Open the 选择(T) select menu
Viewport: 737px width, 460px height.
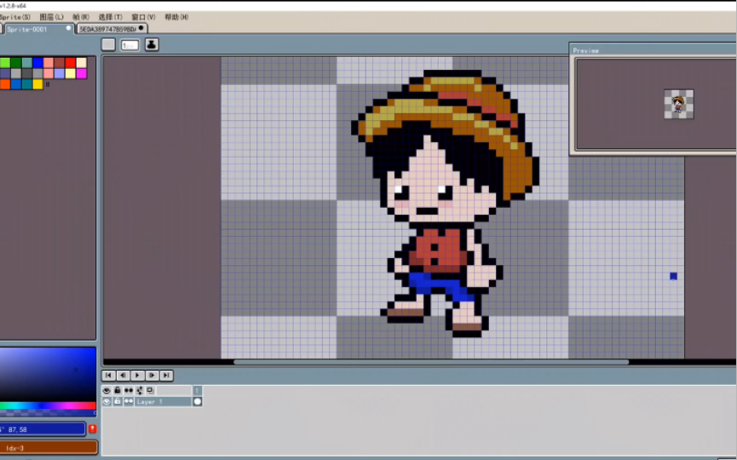[x=111, y=17]
